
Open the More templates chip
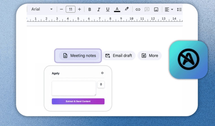(149, 56)
